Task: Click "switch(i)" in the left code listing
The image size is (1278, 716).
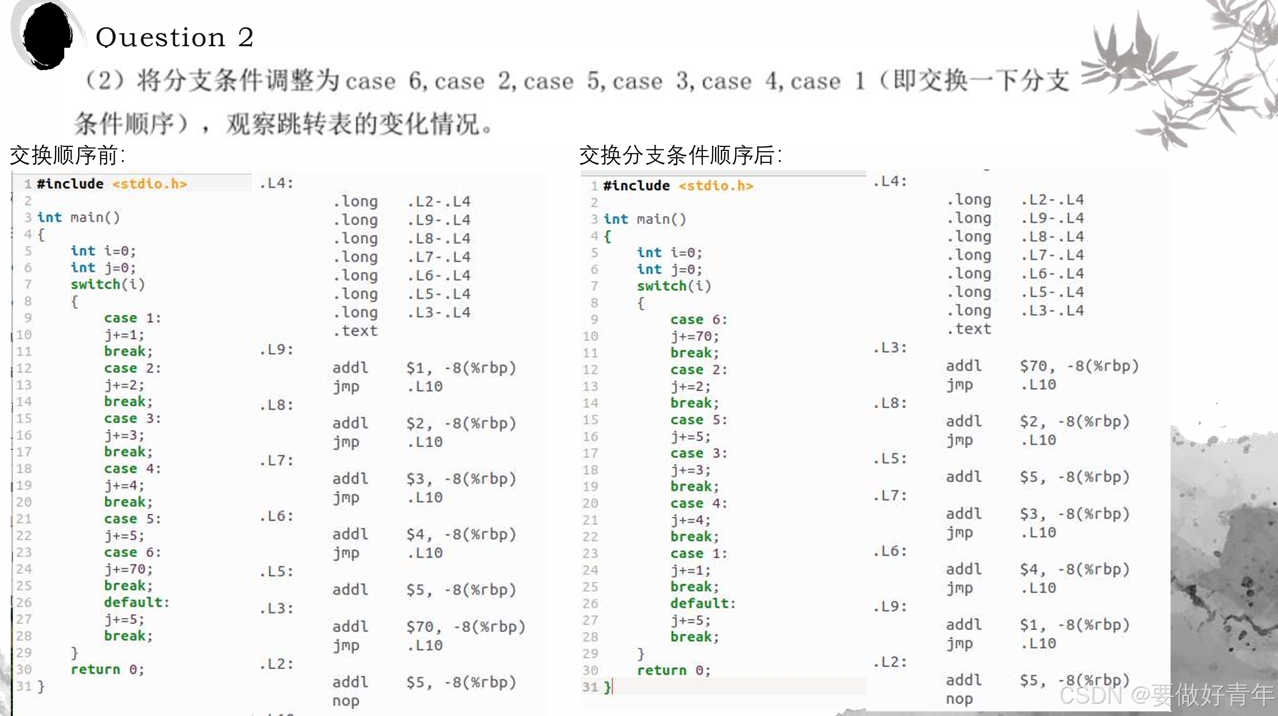Action: [107, 284]
